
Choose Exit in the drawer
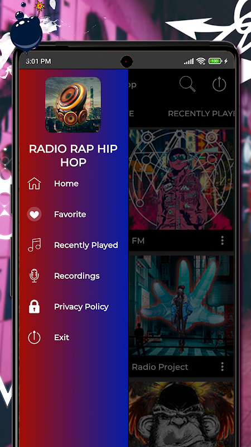[74, 337]
